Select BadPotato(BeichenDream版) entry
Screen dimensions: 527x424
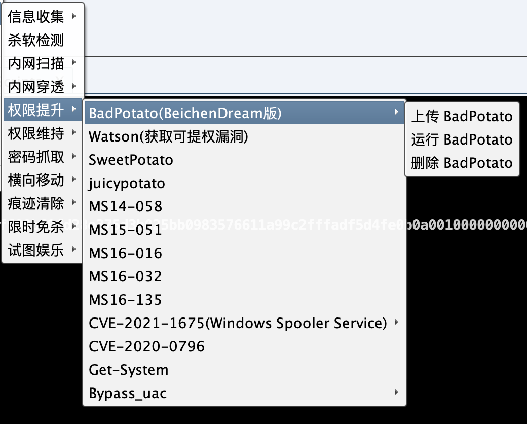click(x=244, y=113)
